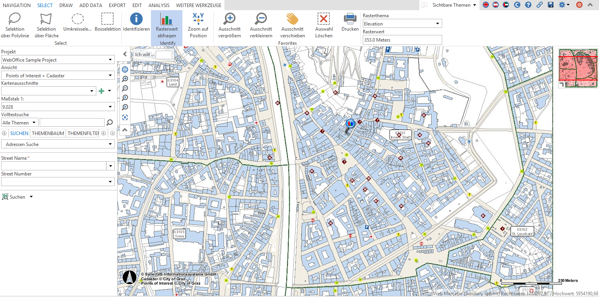Expand the Maßstab scale dropdown
The height and width of the screenshot is (305, 599).
coord(110,107)
